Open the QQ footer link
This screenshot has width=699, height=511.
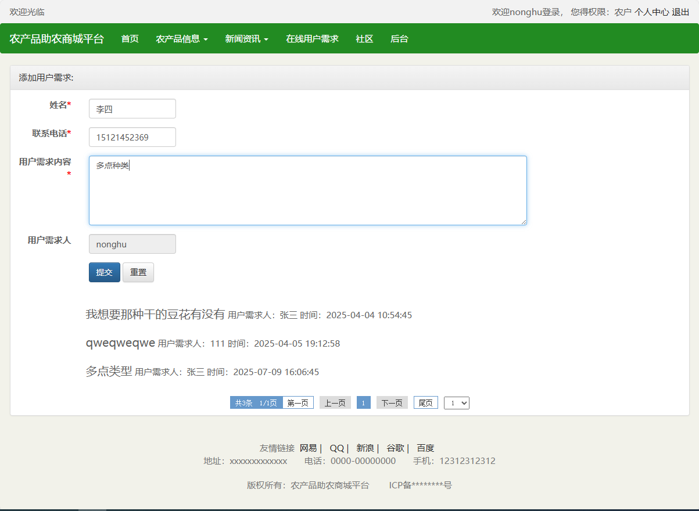tap(338, 448)
